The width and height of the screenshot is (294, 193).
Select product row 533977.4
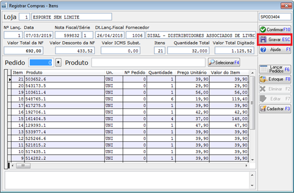point(128,132)
